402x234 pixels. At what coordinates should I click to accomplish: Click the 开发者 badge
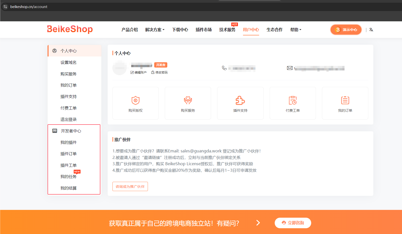pyautogui.click(x=161, y=65)
